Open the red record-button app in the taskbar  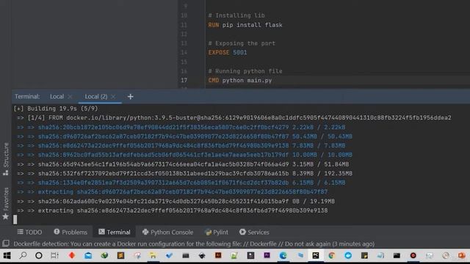pos(413,256)
